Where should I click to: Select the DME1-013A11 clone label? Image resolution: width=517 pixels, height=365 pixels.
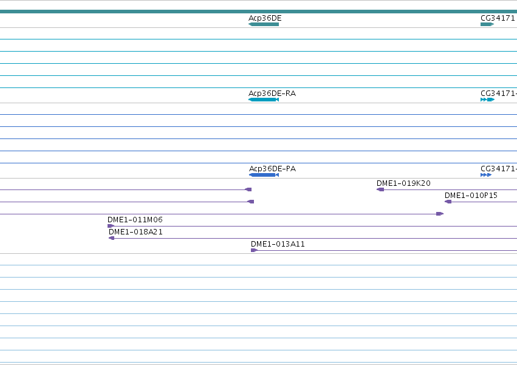click(x=278, y=244)
